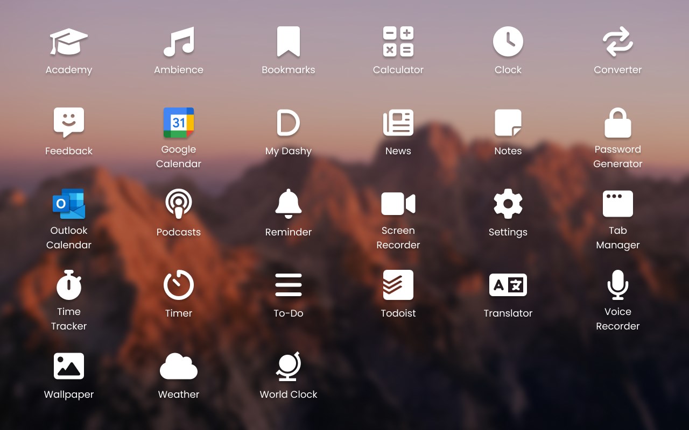Start the Screen Recorder camera icon
Viewport: 689px width, 430px height.
pyautogui.click(x=398, y=204)
